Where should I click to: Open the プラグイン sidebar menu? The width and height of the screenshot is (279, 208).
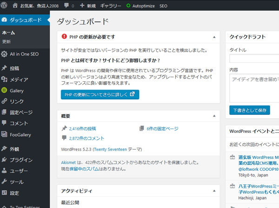coord(21,160)
